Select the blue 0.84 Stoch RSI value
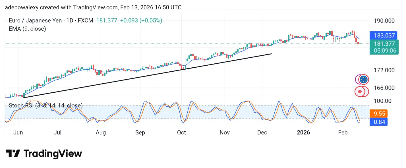 380,122
